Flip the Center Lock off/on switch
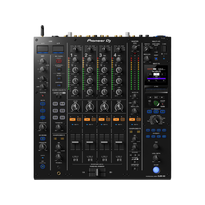205x205 pixels. tap(59, 97)
